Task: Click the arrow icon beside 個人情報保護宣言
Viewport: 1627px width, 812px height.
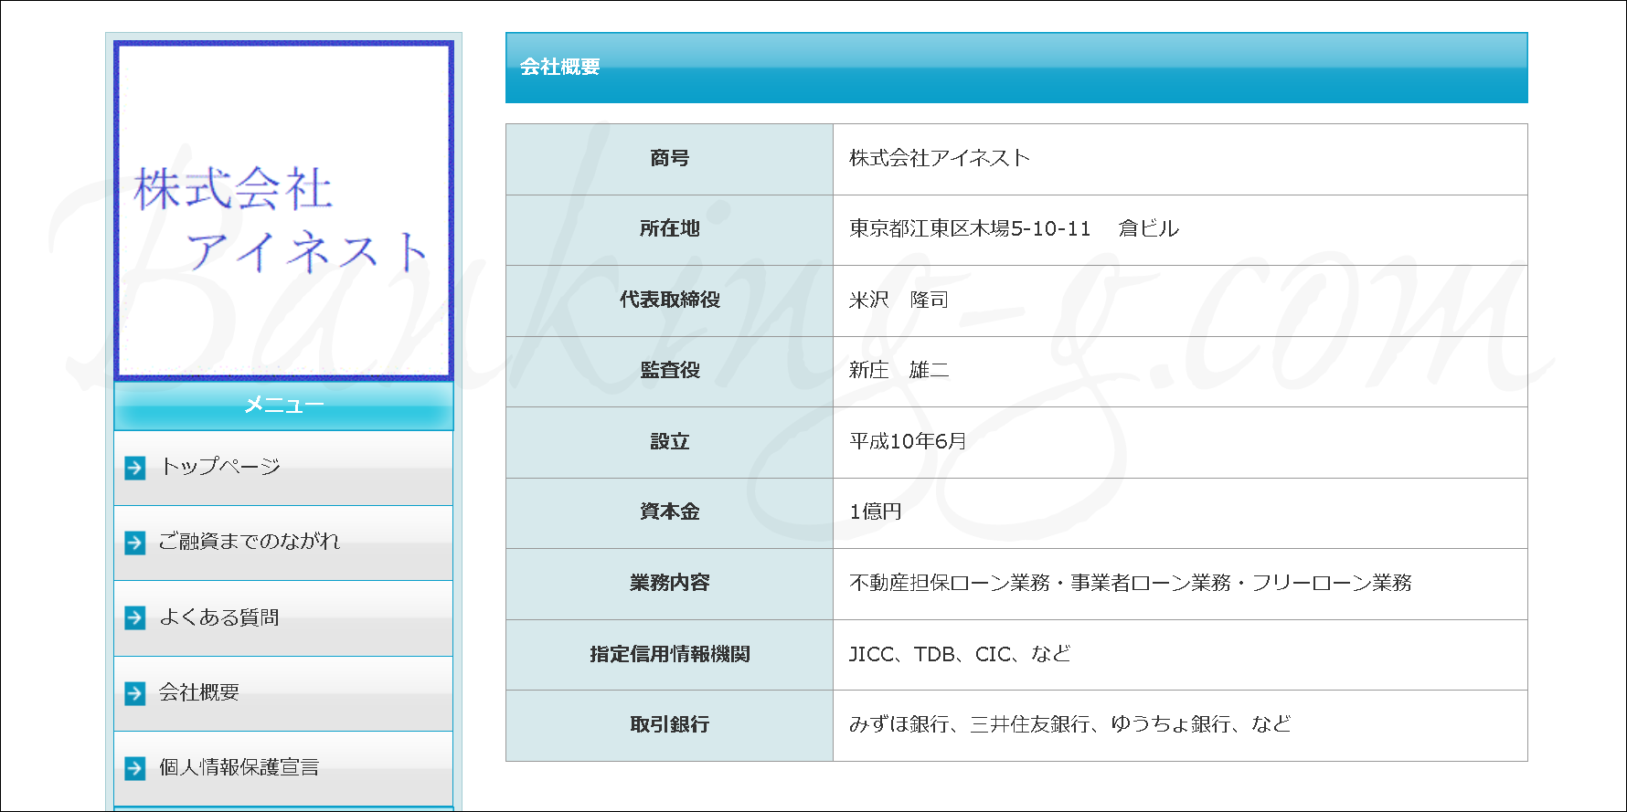Action: 135,768
